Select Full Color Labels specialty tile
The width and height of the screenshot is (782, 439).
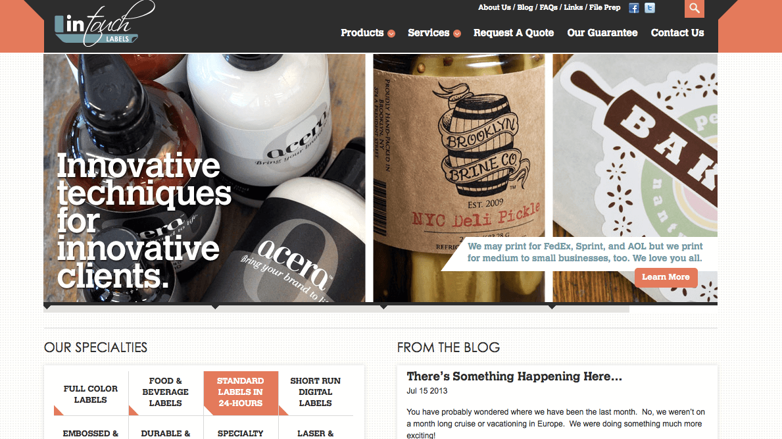click(91, 394)
